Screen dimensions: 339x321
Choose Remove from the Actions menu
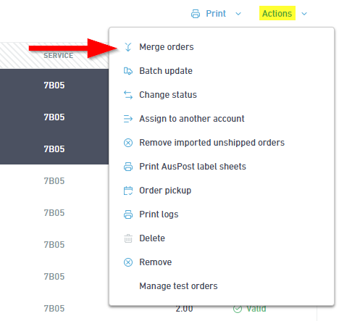[x=156, y=262]
